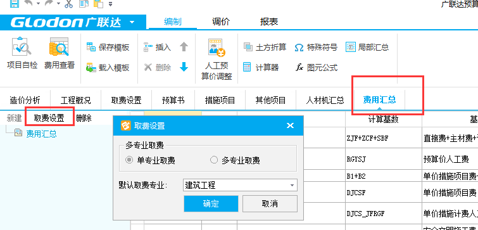Viewport: 478px width, 230px height.
Task: Click the 取消 cancel button
Action: [270, 204]
